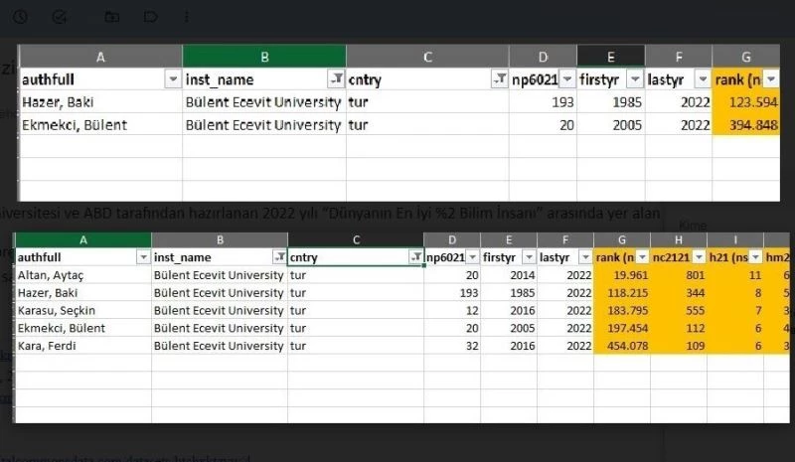795x462 pixels.
Task: Click the active filter icon on cntry, top table
Action: pyautogui.click(x=499, y=79)
